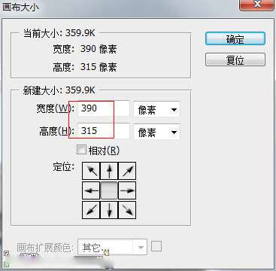Click the 当前大小: 359.9K label
The image size is (276, 271).
(x=59, y=33)
